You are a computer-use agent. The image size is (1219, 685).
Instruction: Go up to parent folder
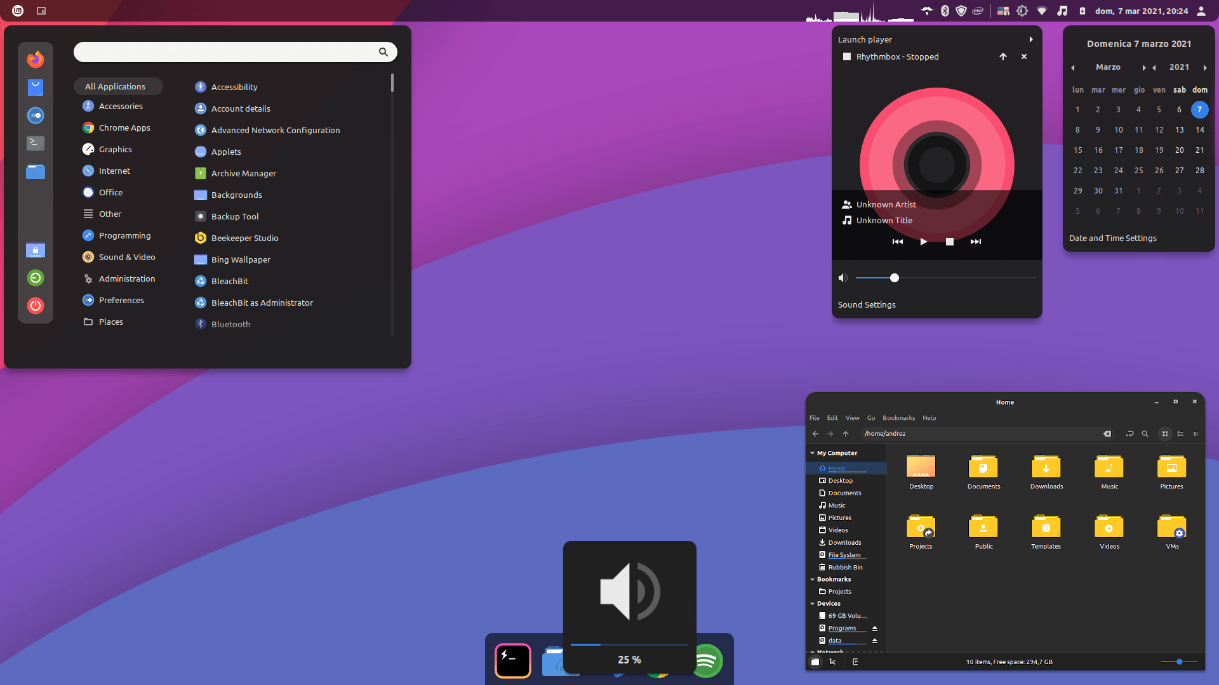(846, 434)
